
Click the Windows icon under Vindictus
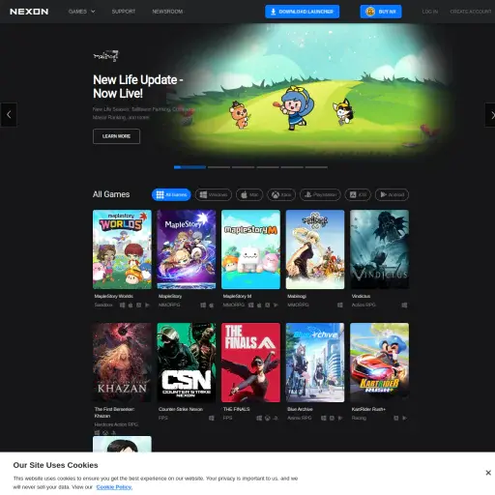click(404, 305)
